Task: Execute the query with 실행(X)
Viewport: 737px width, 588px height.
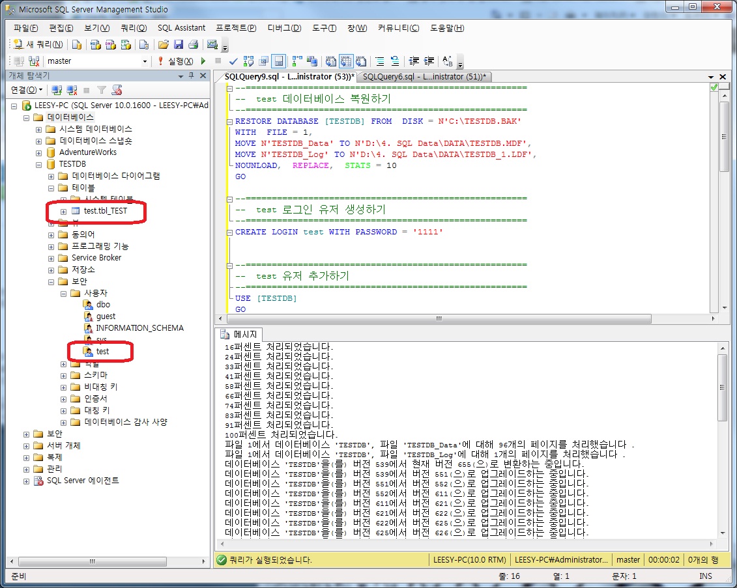Action: coord(175,61)
